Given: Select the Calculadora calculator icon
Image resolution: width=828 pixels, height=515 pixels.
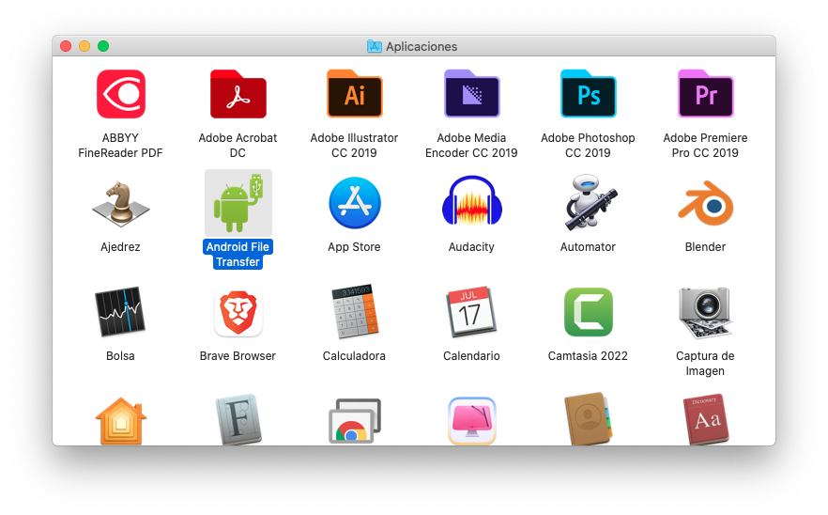Looking at the screenshot, I should coord(355,311).
